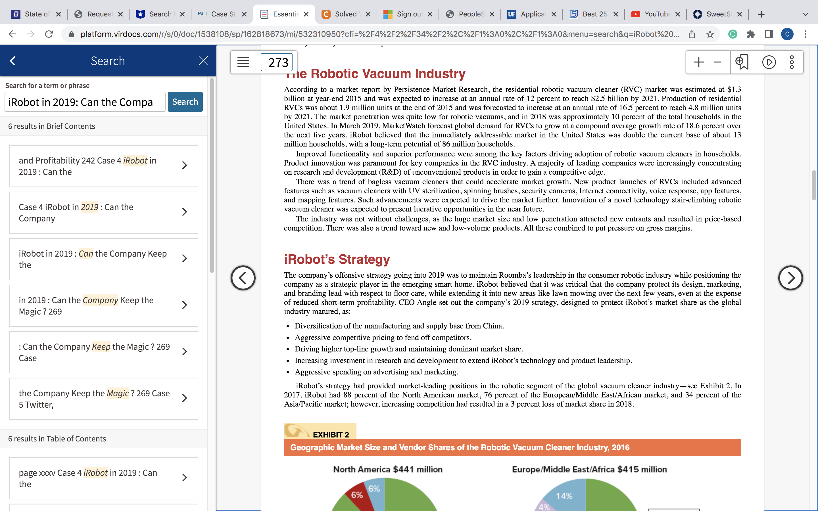Viewport: 818px width, 511px height.
Task: Close the Search panel
Action: [x=203, y=61]
